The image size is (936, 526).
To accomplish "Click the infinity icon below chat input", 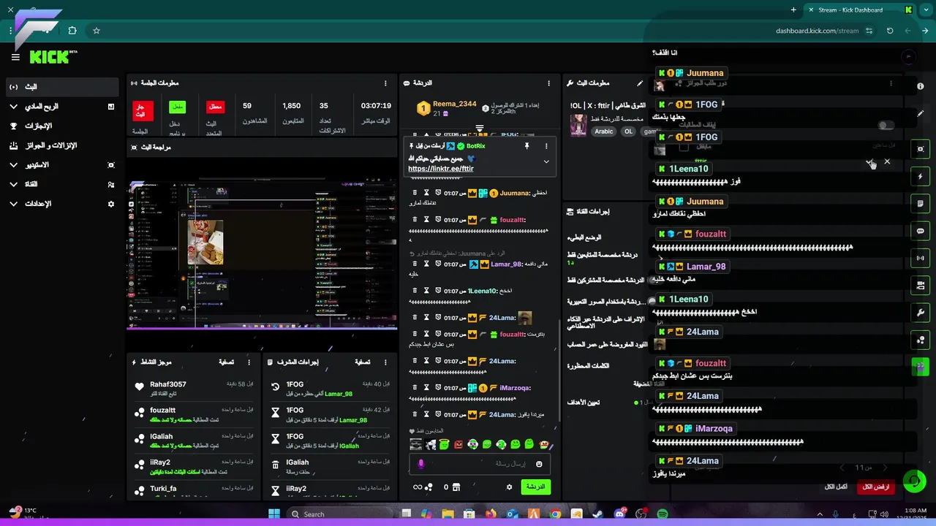I will tap(418, 487).
